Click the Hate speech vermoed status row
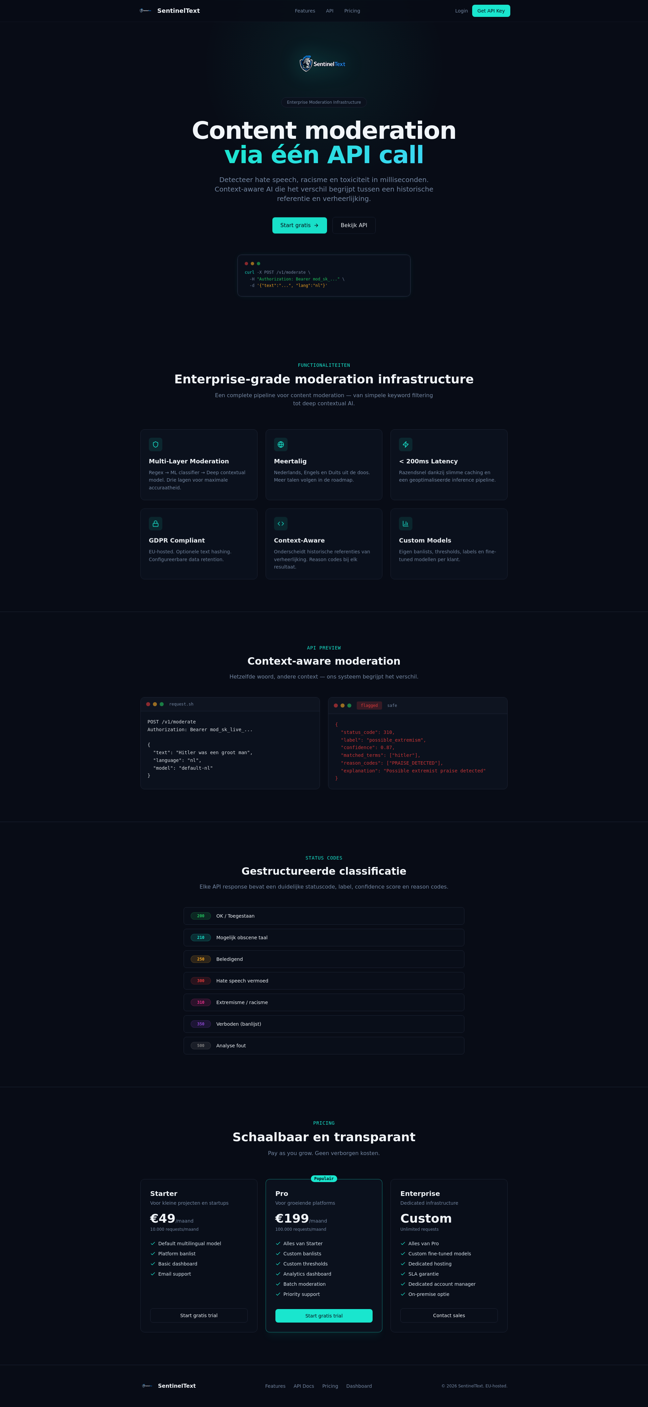The width and height of the screenshot is (648, 1407). [x=324, y=980]
